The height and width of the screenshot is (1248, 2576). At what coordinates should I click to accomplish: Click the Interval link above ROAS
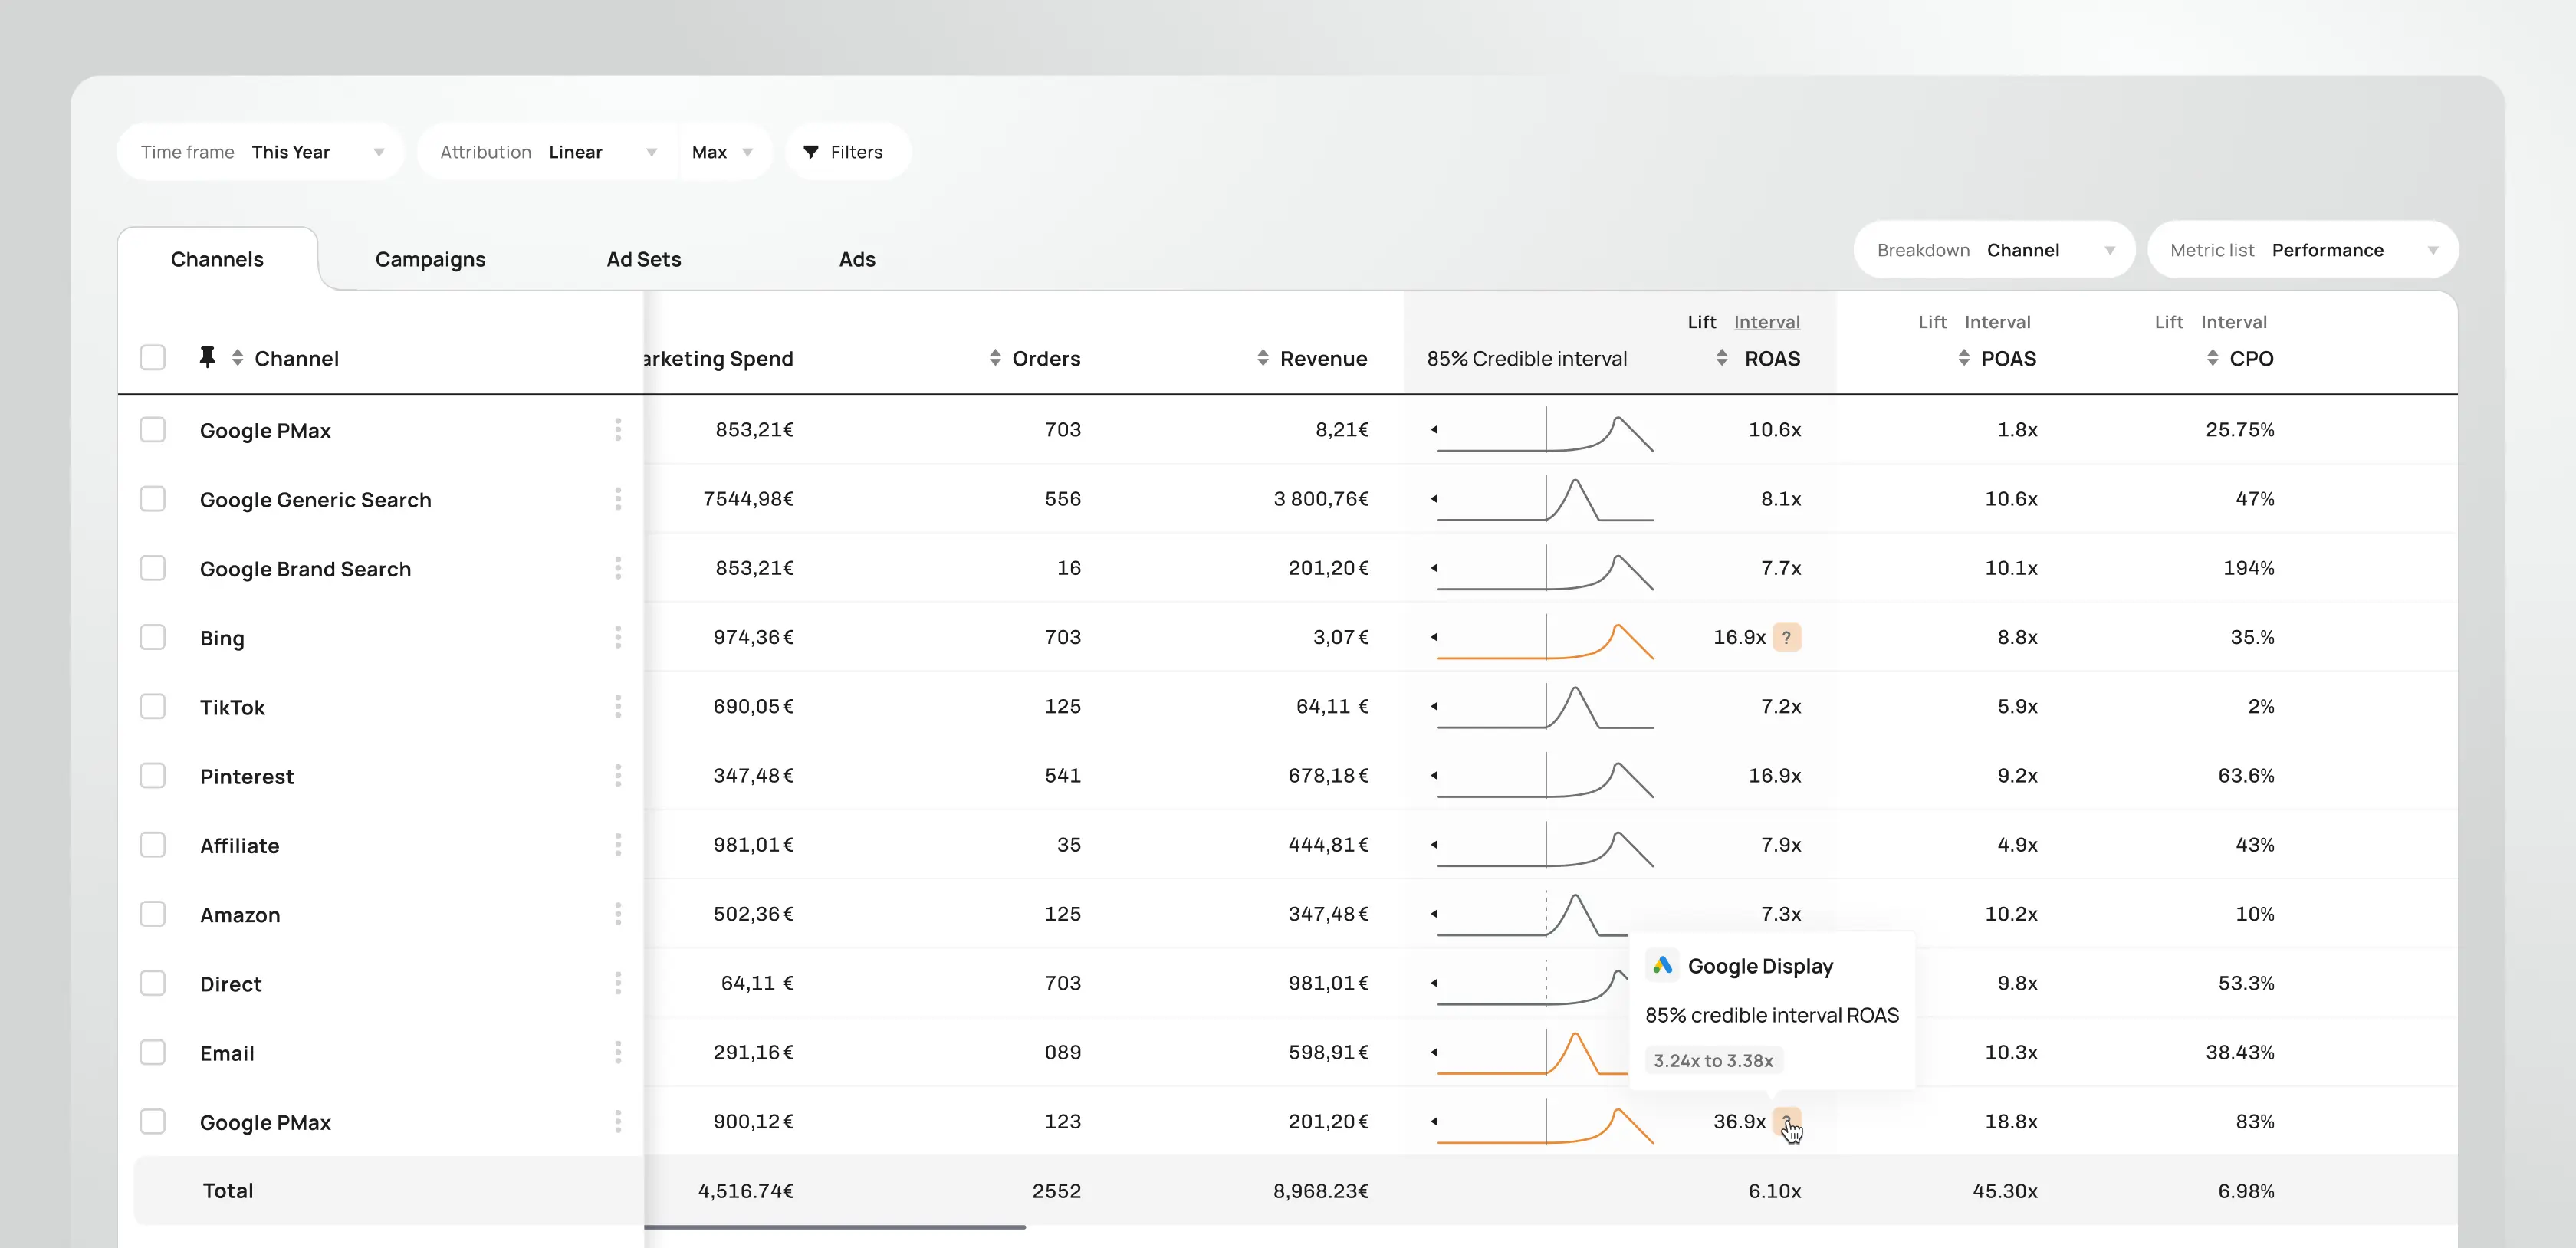pyautogui.click(x=1766, y=322)
